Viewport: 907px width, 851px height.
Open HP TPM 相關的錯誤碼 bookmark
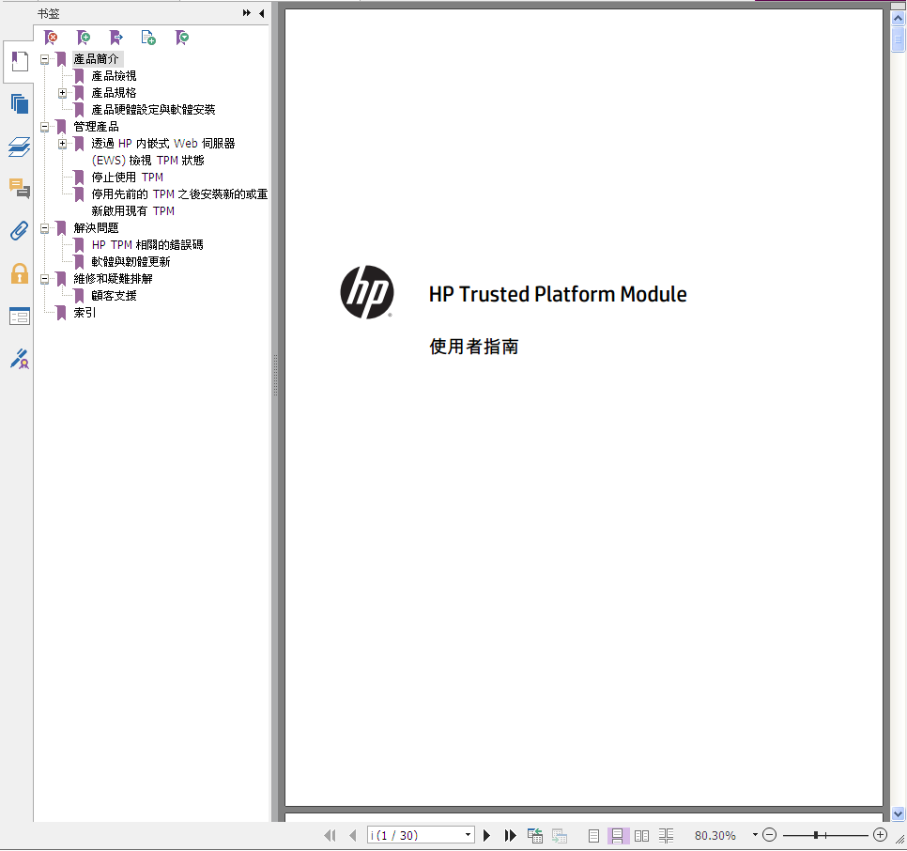pos(147,245)
